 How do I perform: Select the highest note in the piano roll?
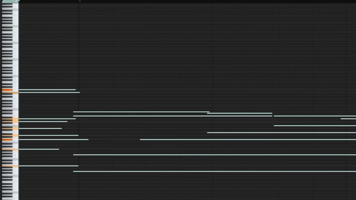click(x=47, y=90)
